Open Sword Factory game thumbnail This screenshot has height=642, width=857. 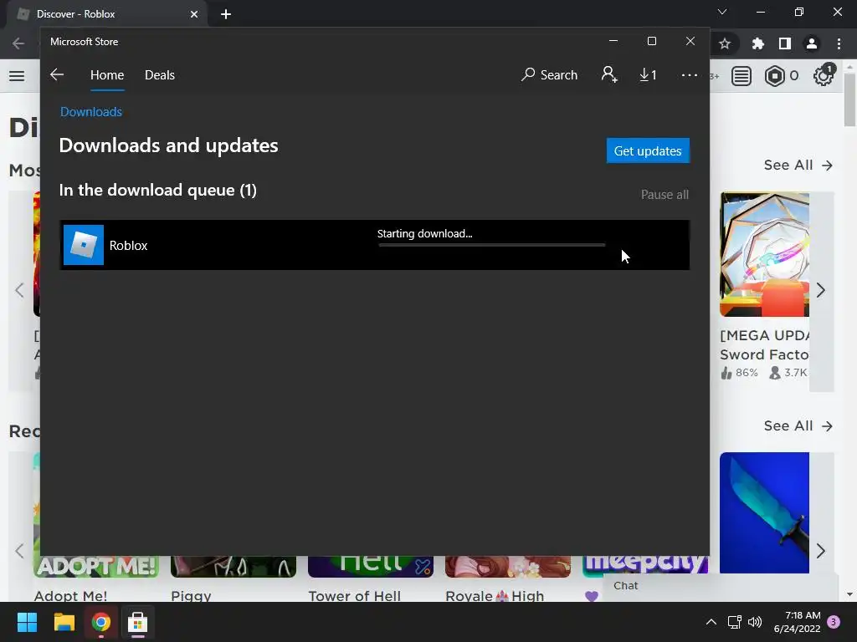[764, 254]
